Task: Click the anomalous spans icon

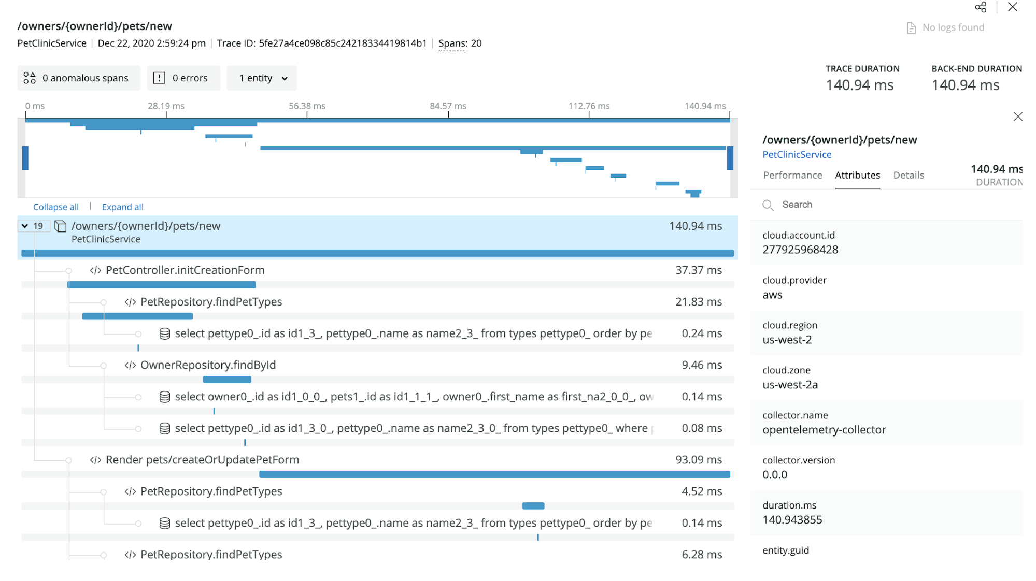Action: (30, 78)
